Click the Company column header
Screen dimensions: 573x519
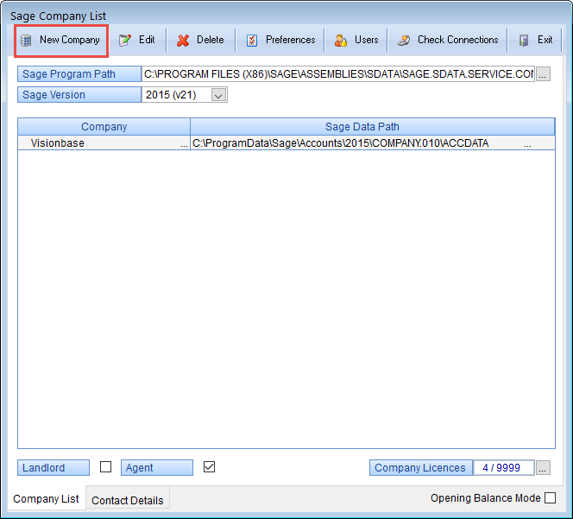click(x=104, y=127)
